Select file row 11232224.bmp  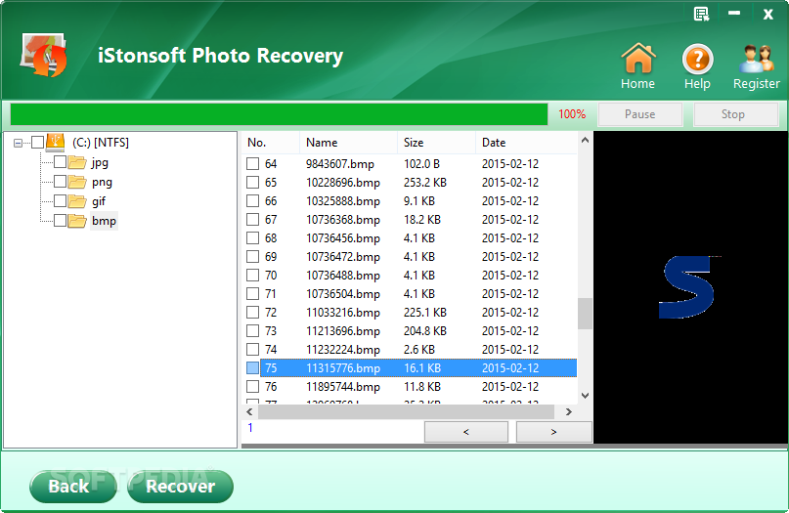pos(411,350)
